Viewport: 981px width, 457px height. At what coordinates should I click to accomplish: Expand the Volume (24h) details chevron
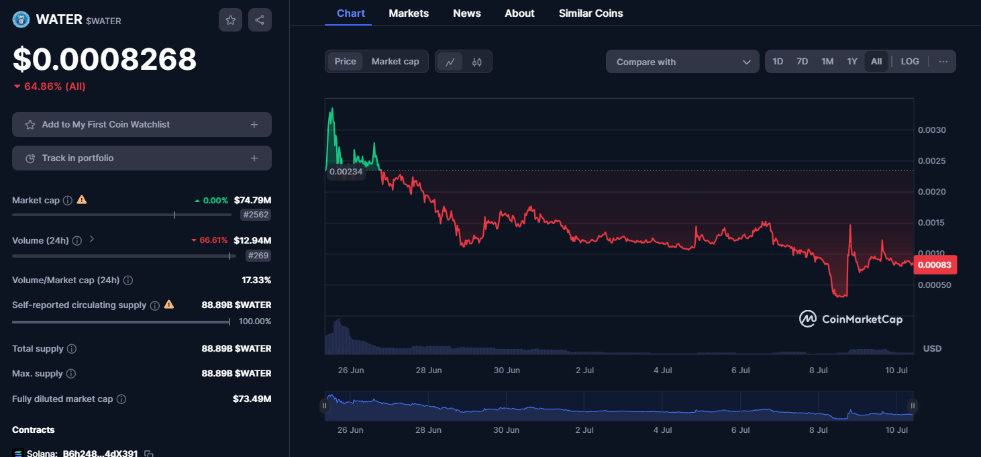point(92,239)
